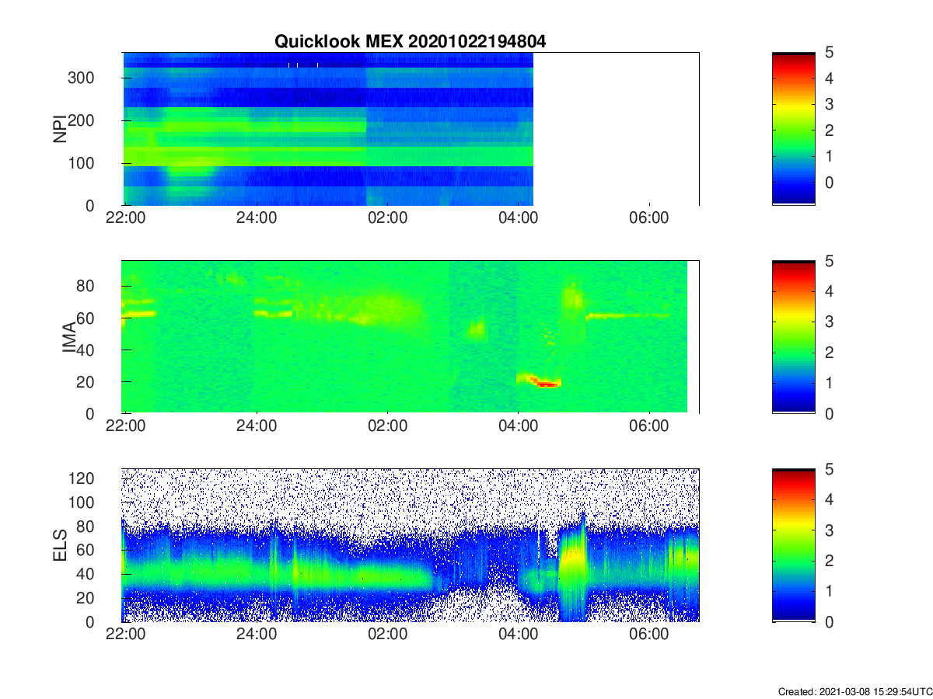933x699 pixels.
Task: Click the NPI spectrogram plot area
Action: [411, 129]
